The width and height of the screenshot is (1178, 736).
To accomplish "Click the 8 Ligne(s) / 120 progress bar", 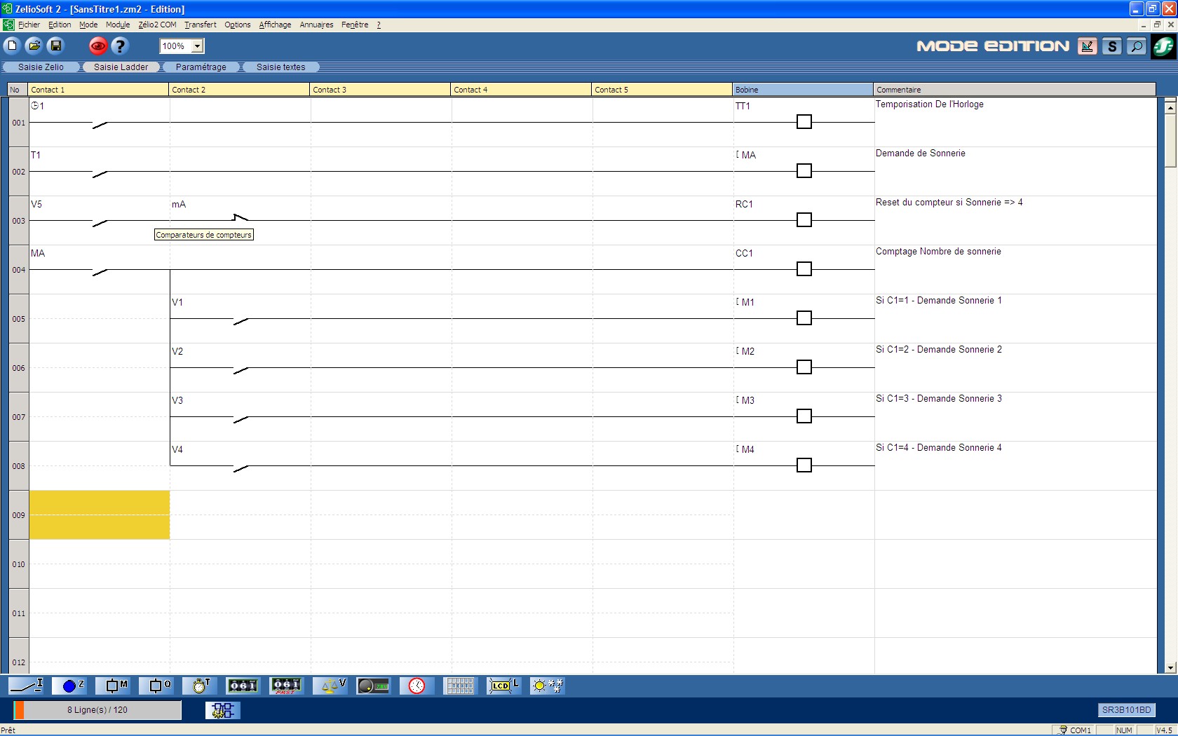I will click(97, 710).
